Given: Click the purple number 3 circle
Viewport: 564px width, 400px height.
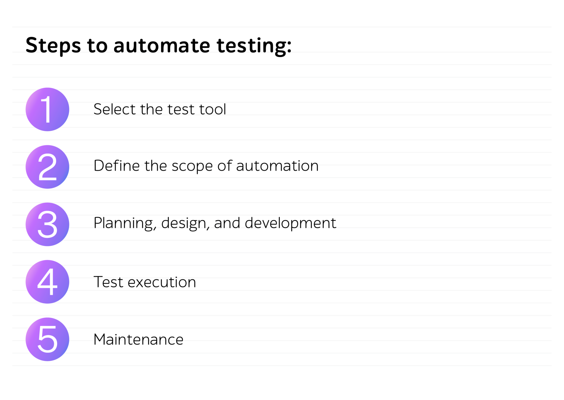Looking at the screenshot, I should click(x=47, y=224).
